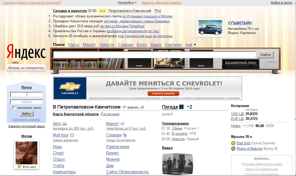Open the Сегодня в новостях heading
Screen dimensions: 296x176
(70, 11)
